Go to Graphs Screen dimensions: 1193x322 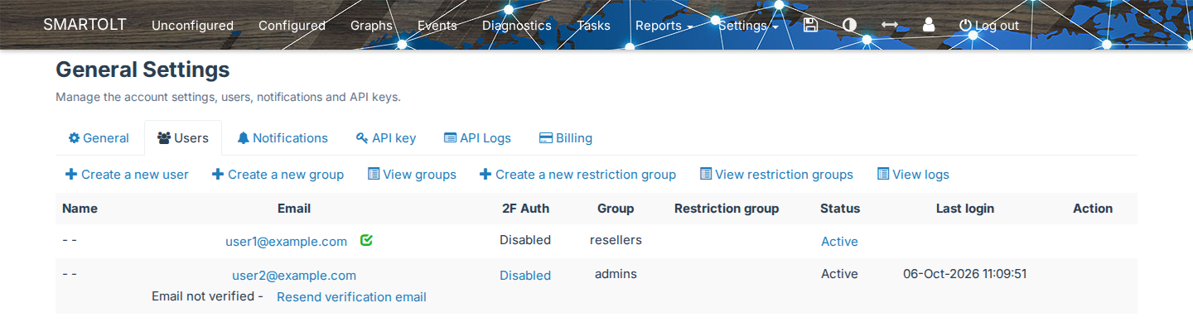(x=371, y=26)
